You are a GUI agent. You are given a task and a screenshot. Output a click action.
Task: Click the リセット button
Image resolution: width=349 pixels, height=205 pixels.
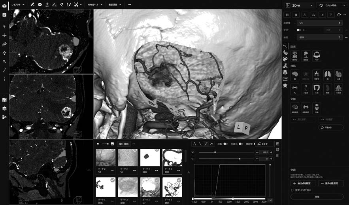(331, 127)
